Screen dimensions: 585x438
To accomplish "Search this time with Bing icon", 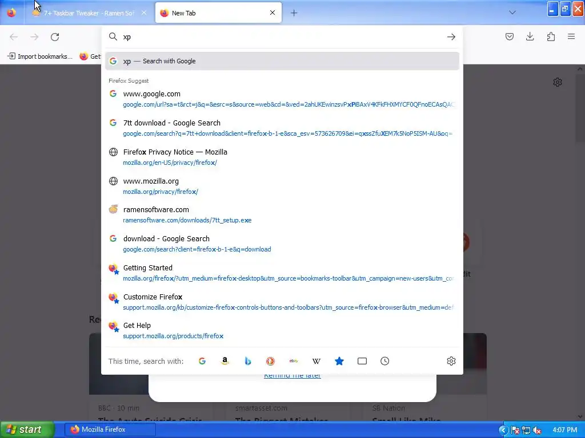I will (248, 361).
